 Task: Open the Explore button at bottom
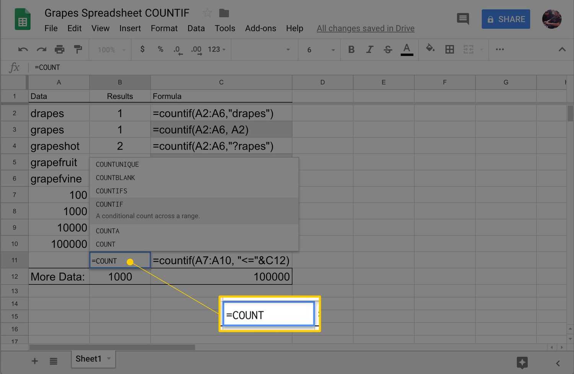pyautogui.click(x=522, y=362)
